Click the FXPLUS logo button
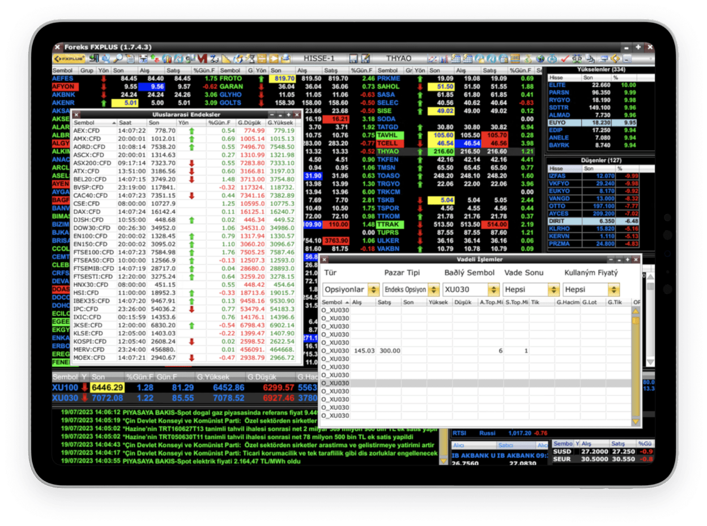The height and width of the screenshot is (526, 707). coord(69,59)
